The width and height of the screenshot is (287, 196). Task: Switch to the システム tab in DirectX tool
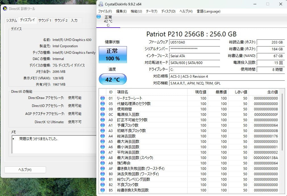12,20
